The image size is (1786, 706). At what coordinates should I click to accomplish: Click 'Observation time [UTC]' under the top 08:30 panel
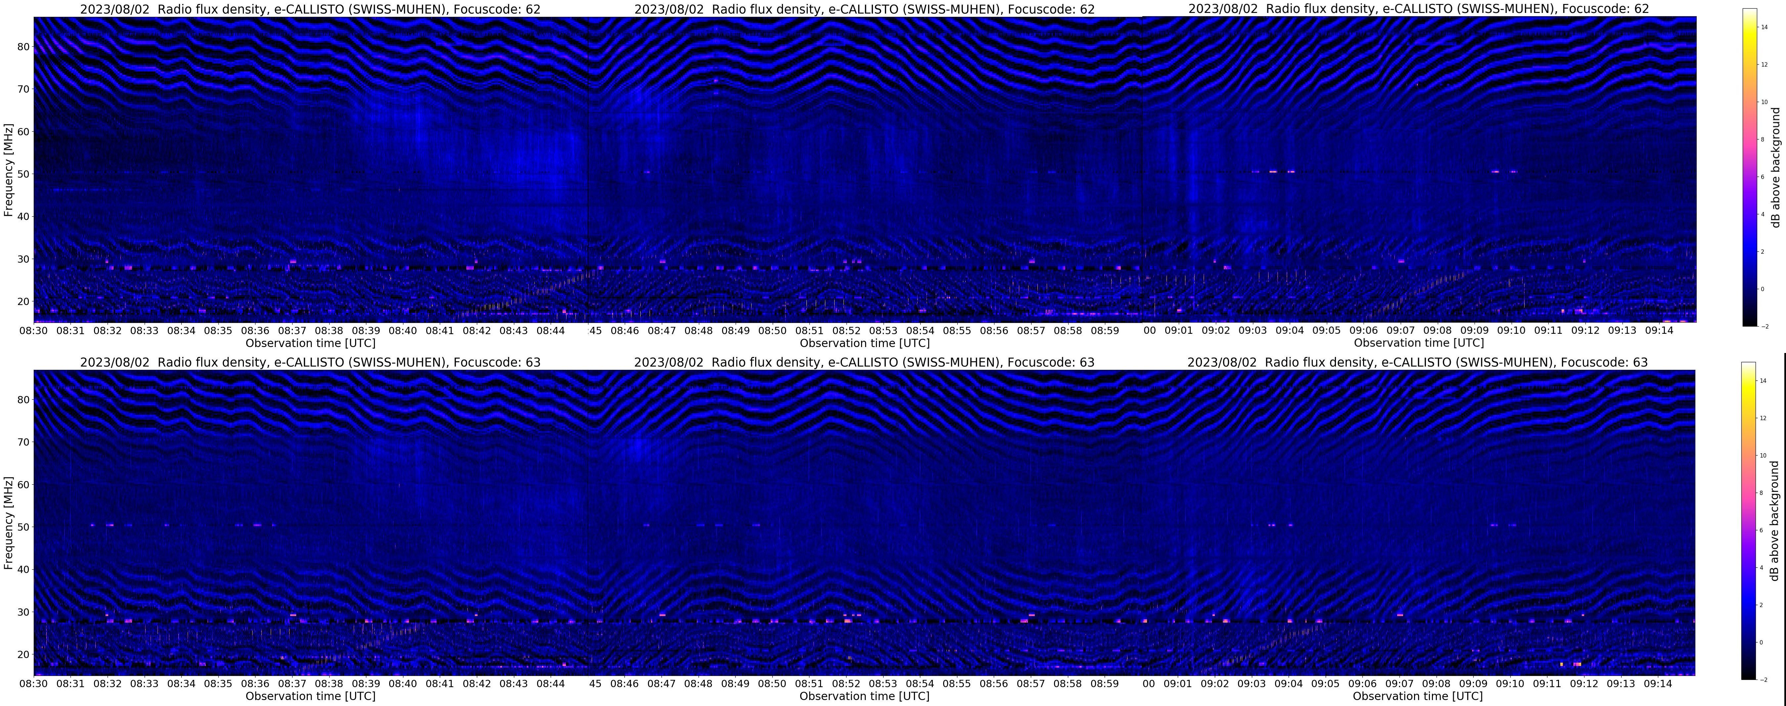pos(311,343)
